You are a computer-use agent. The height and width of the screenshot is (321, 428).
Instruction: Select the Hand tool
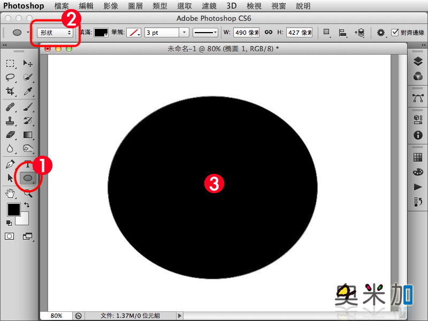10,194
